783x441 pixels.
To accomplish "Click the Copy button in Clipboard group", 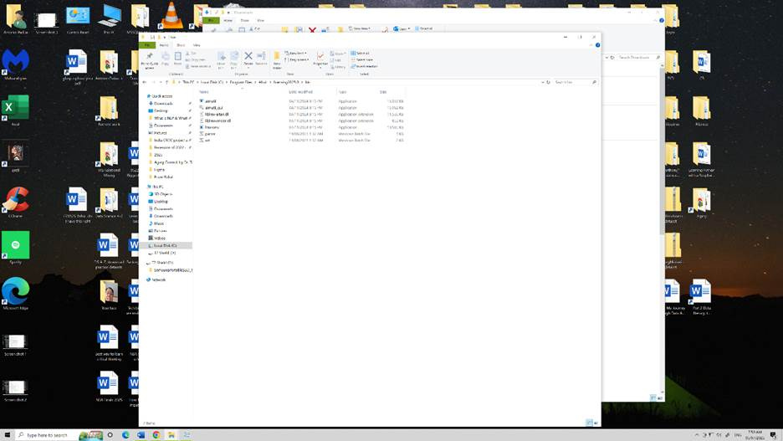I will click(166, 59).
